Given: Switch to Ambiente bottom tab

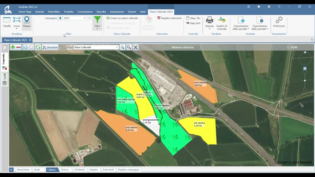Looking at the screenshot, I should pyautogui.click(x=80, y=169).
